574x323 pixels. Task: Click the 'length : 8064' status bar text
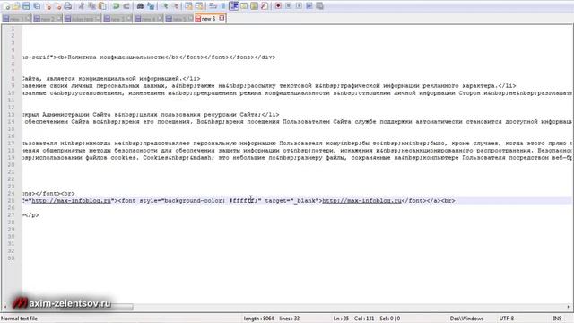[259, 319]
